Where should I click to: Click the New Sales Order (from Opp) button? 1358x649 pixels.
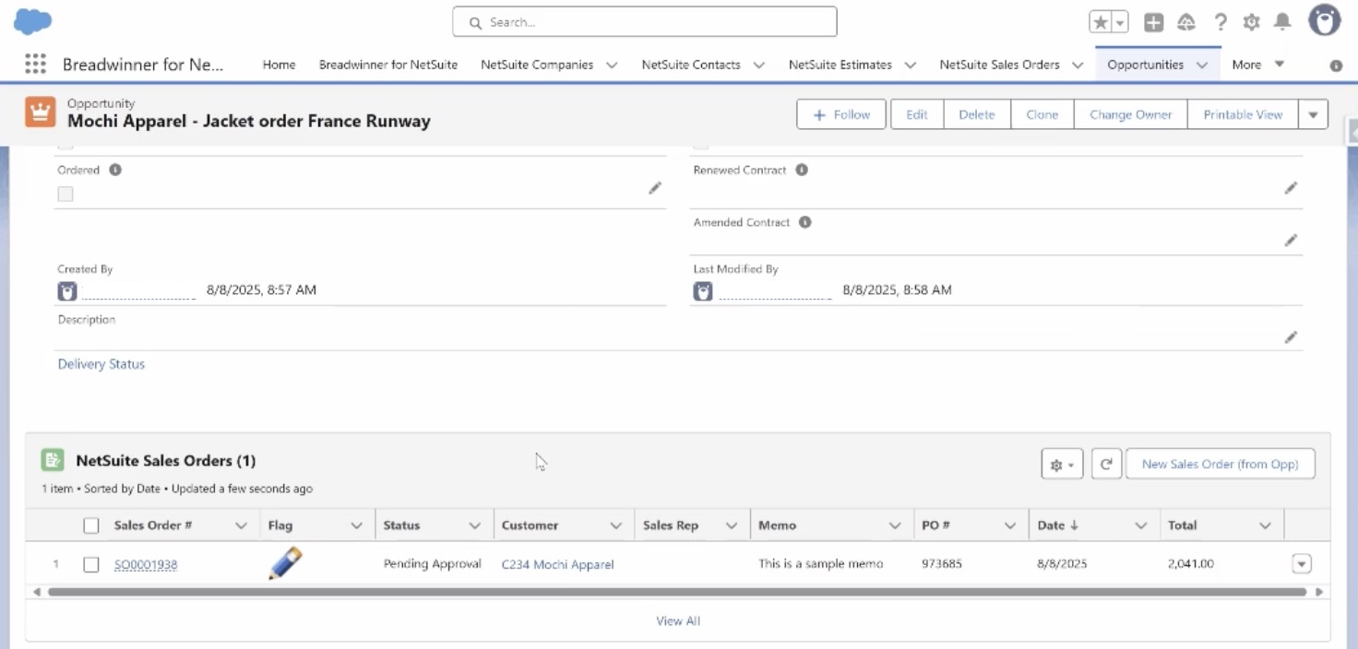pos(1220,464)
